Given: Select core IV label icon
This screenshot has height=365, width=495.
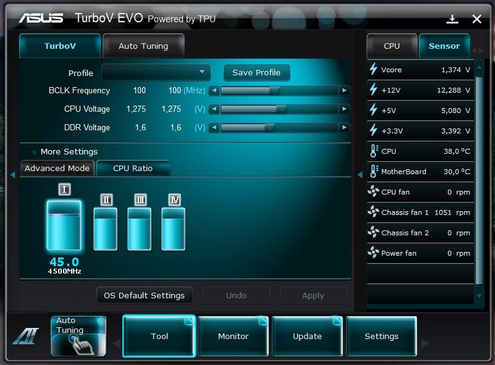Looking at the screenshot, I should tap(174, 199).
